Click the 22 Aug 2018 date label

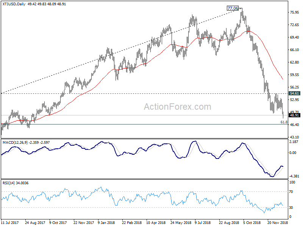(229, 222)
